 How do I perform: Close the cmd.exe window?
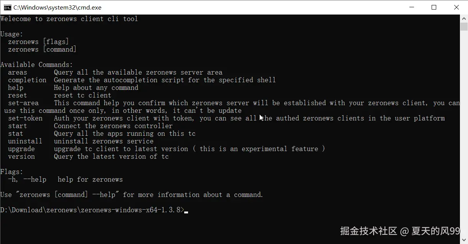pos(457,7)
